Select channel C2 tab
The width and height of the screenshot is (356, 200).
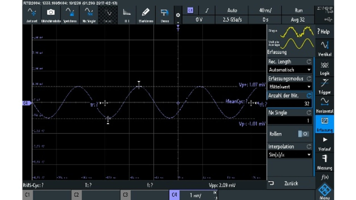95,195
